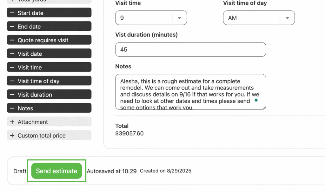The height and width of the screenshot is (193, 325).
Task: Click the green dot in Notes
Action: pos(256,100)
